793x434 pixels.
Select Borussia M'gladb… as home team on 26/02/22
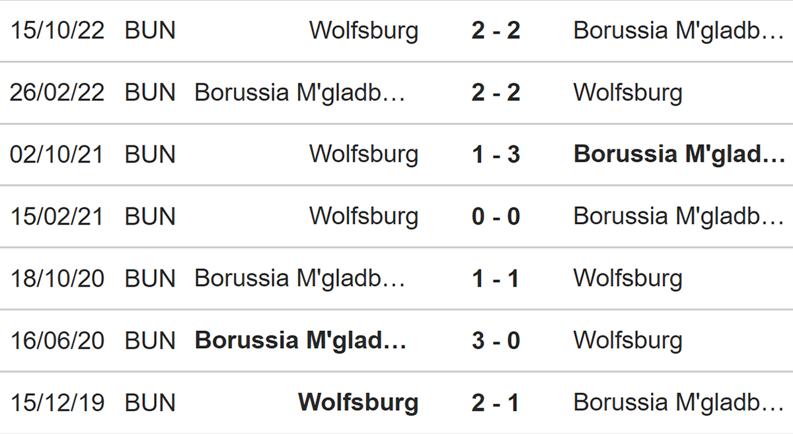[300, 92]
